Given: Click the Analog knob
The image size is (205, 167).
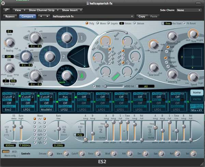Looking at the screenshot, I should [x=10, y=43].
